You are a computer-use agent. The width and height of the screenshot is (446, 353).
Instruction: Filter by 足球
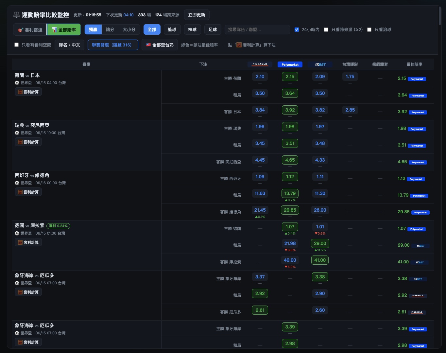pos(213,29)
